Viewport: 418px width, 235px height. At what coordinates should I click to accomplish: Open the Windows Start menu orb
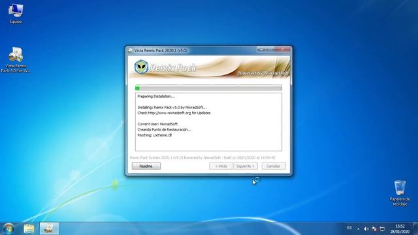click(x=8, y=228)
